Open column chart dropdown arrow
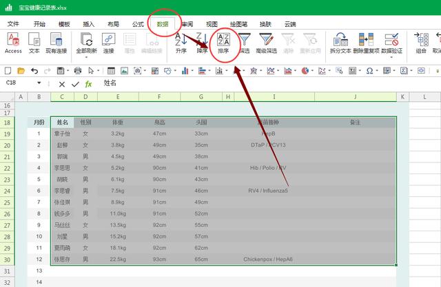The width and height of the screenshot is (441, 287). (x=192, y=70)
